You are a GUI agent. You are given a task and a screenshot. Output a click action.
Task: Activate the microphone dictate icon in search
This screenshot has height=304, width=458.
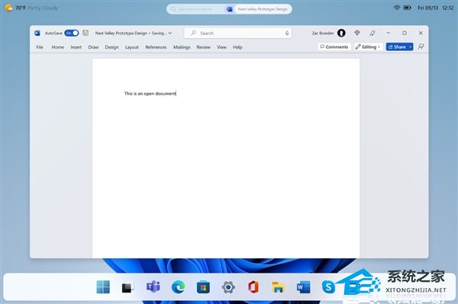287,34
